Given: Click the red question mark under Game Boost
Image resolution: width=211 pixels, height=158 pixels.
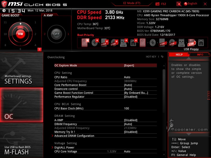Looking at the screenshot, I should coord(39,49).
